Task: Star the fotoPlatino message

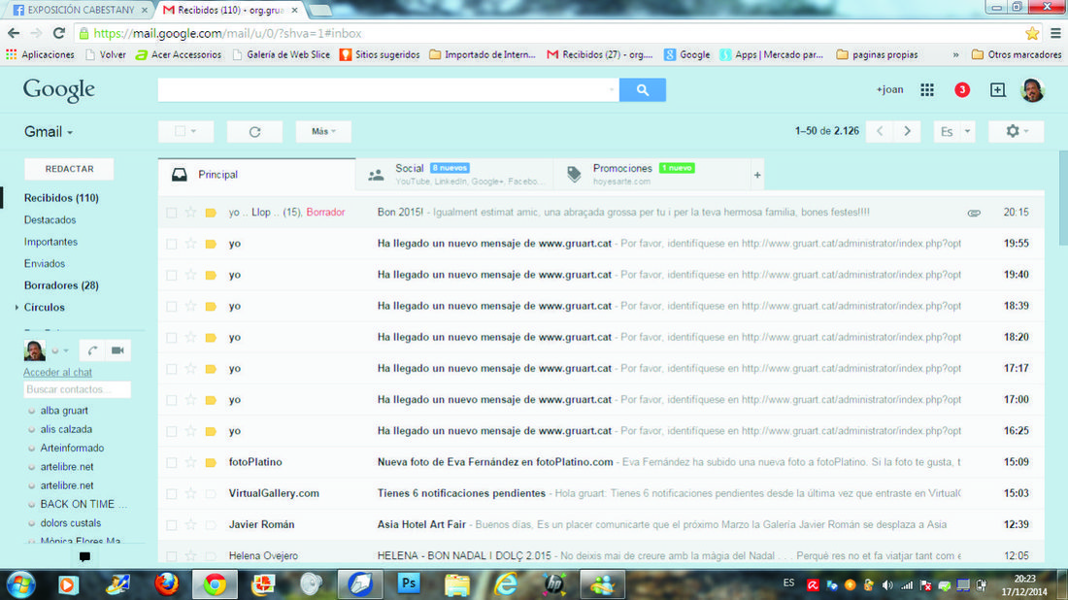Action: (x=190, y=462)
